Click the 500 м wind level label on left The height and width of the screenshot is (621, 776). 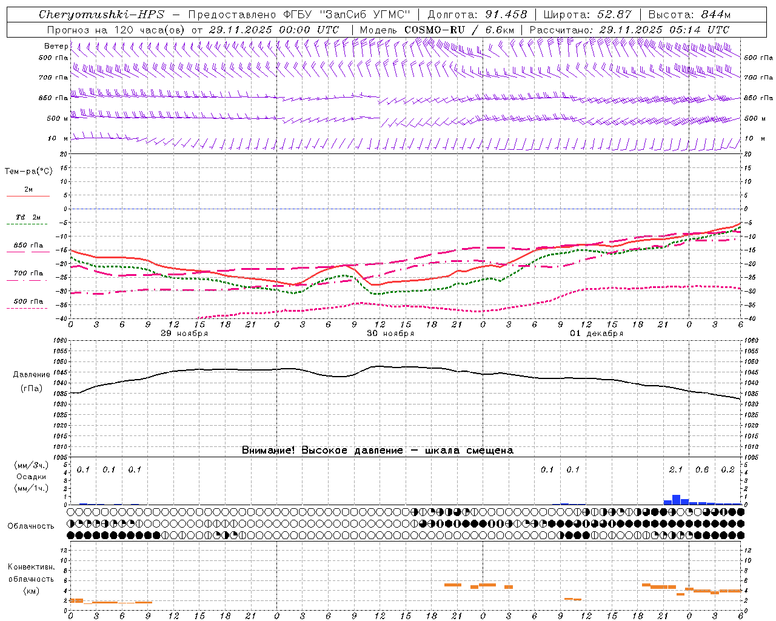57,118
